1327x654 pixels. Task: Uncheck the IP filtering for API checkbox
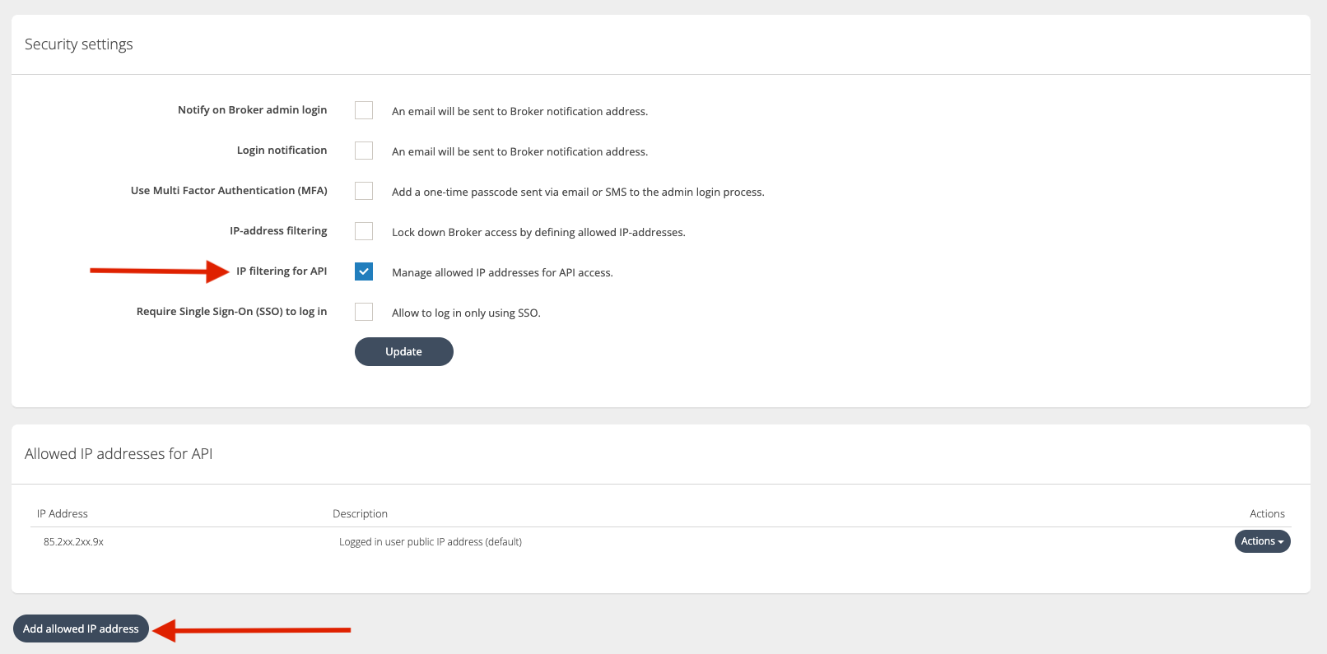pyautogui.click(x=364, y=271)
